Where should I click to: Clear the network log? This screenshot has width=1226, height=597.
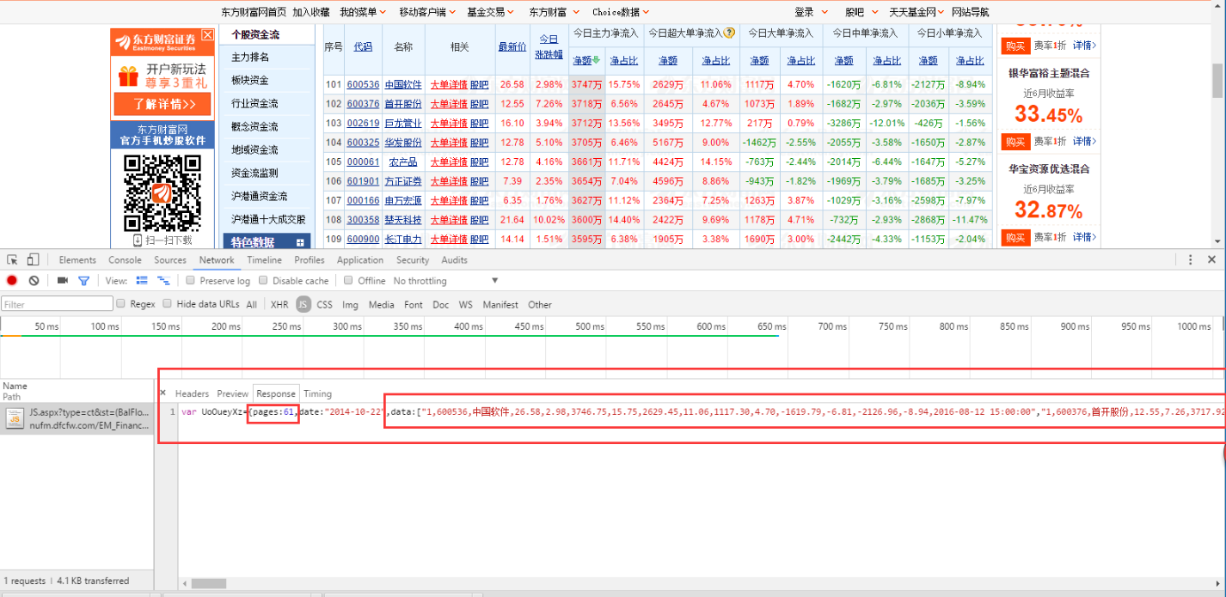click(x=34, y=281)
